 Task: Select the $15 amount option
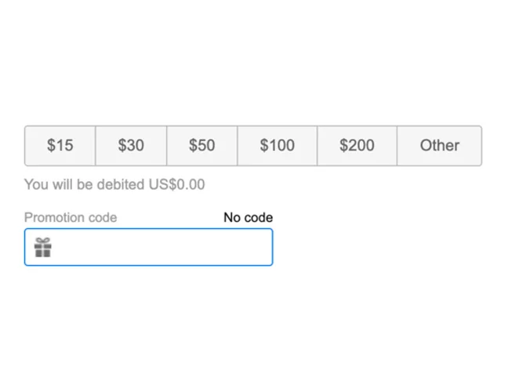pyautogui.click(x=60, y=146)
